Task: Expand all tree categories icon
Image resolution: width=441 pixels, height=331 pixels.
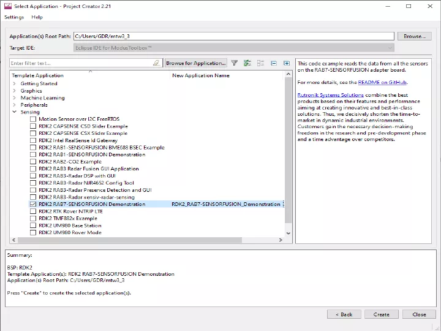Action: click(287, 63)
